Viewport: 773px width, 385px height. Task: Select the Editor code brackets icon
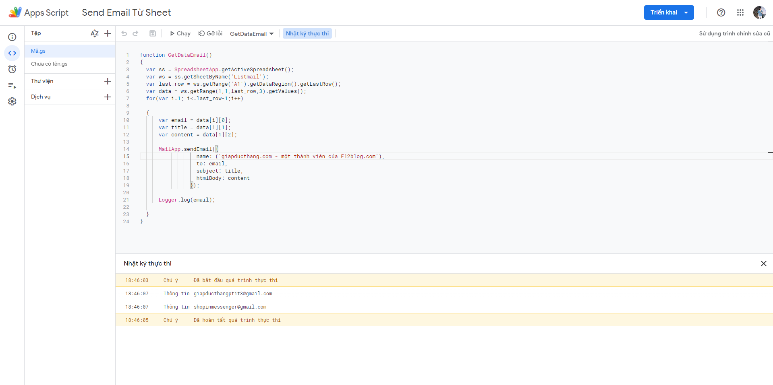tap(12, 53)
